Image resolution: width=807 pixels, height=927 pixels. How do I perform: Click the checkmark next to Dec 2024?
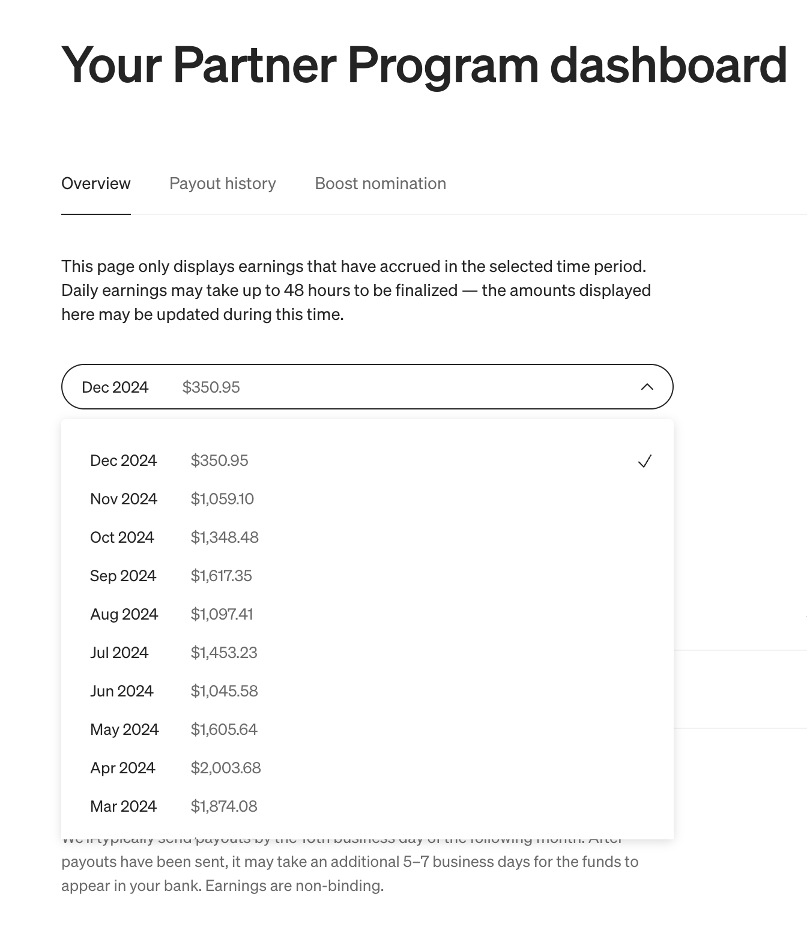click(x=644, y=461)
